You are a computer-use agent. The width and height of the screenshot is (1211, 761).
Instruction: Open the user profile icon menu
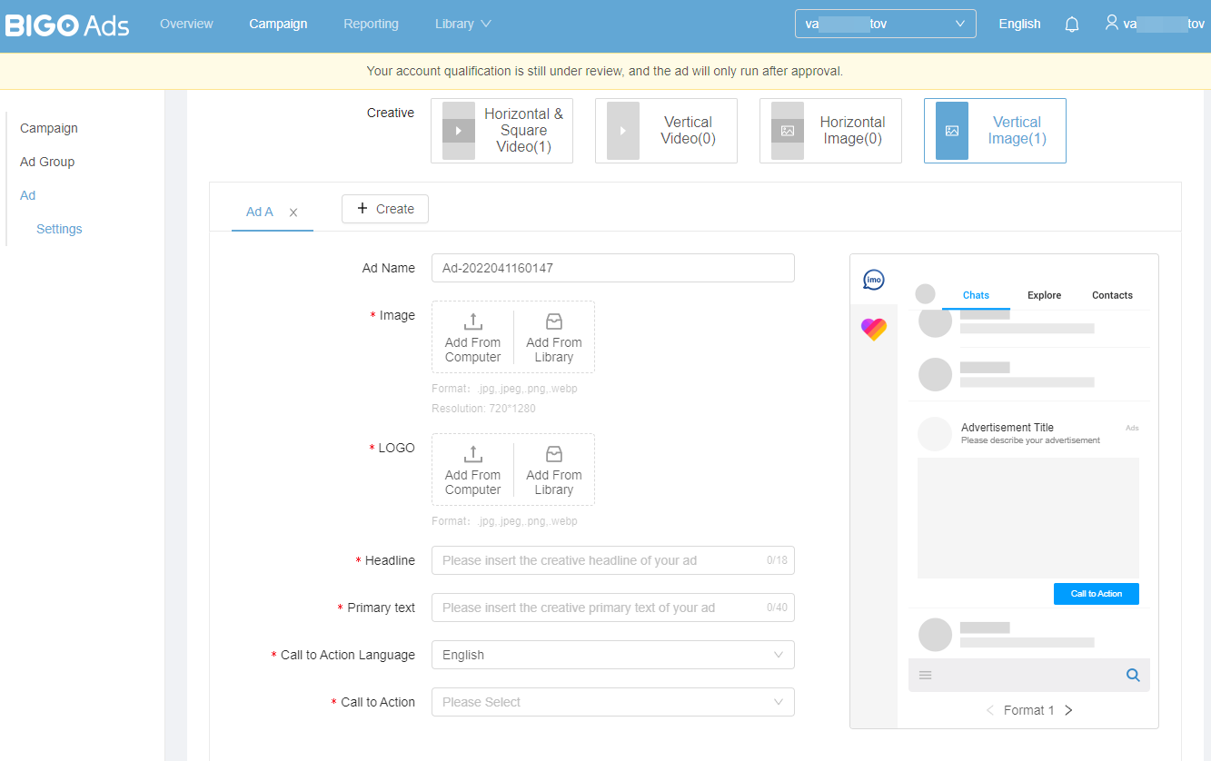(x=1111, y=23)
